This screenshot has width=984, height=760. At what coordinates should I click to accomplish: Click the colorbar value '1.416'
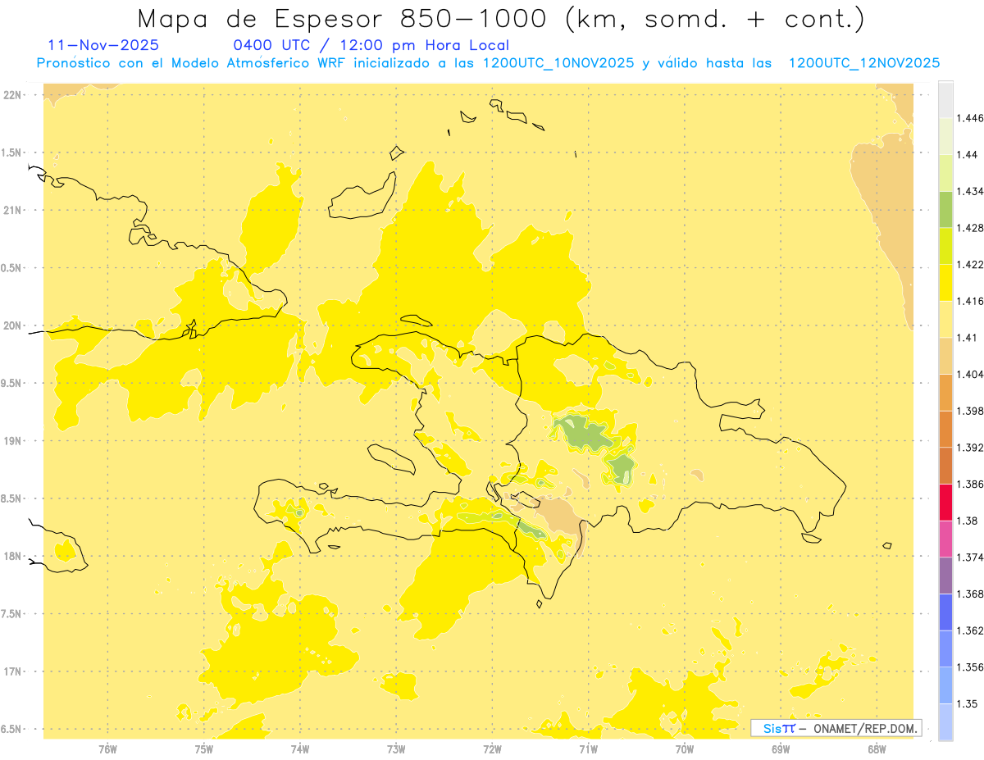coord(970,301)
